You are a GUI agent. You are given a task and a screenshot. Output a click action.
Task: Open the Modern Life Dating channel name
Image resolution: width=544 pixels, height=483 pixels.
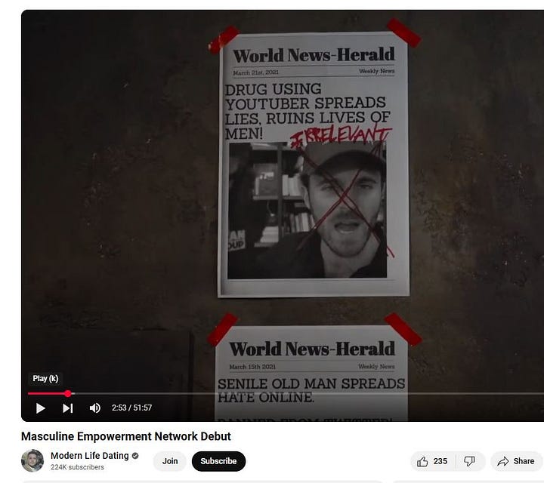89,456
